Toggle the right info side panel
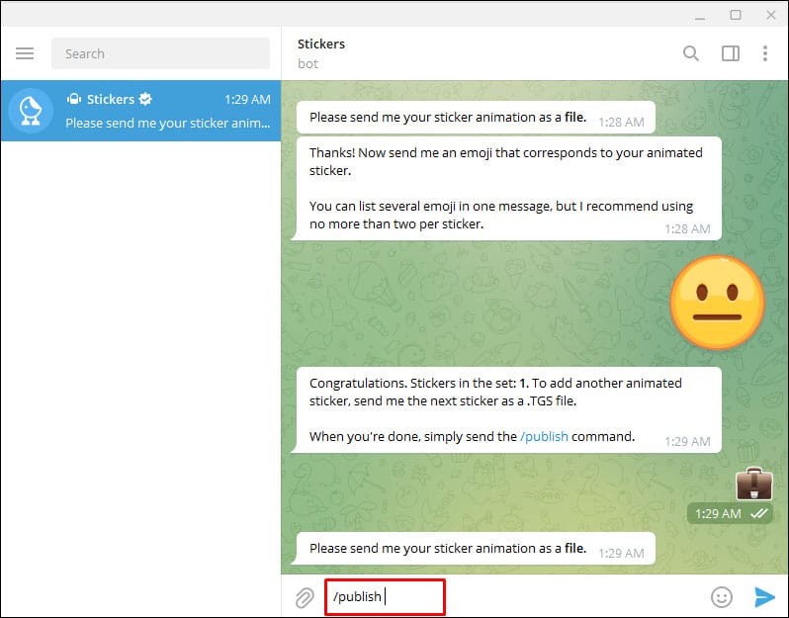Viewport: 789px width, 618px height. pos(730,52)
